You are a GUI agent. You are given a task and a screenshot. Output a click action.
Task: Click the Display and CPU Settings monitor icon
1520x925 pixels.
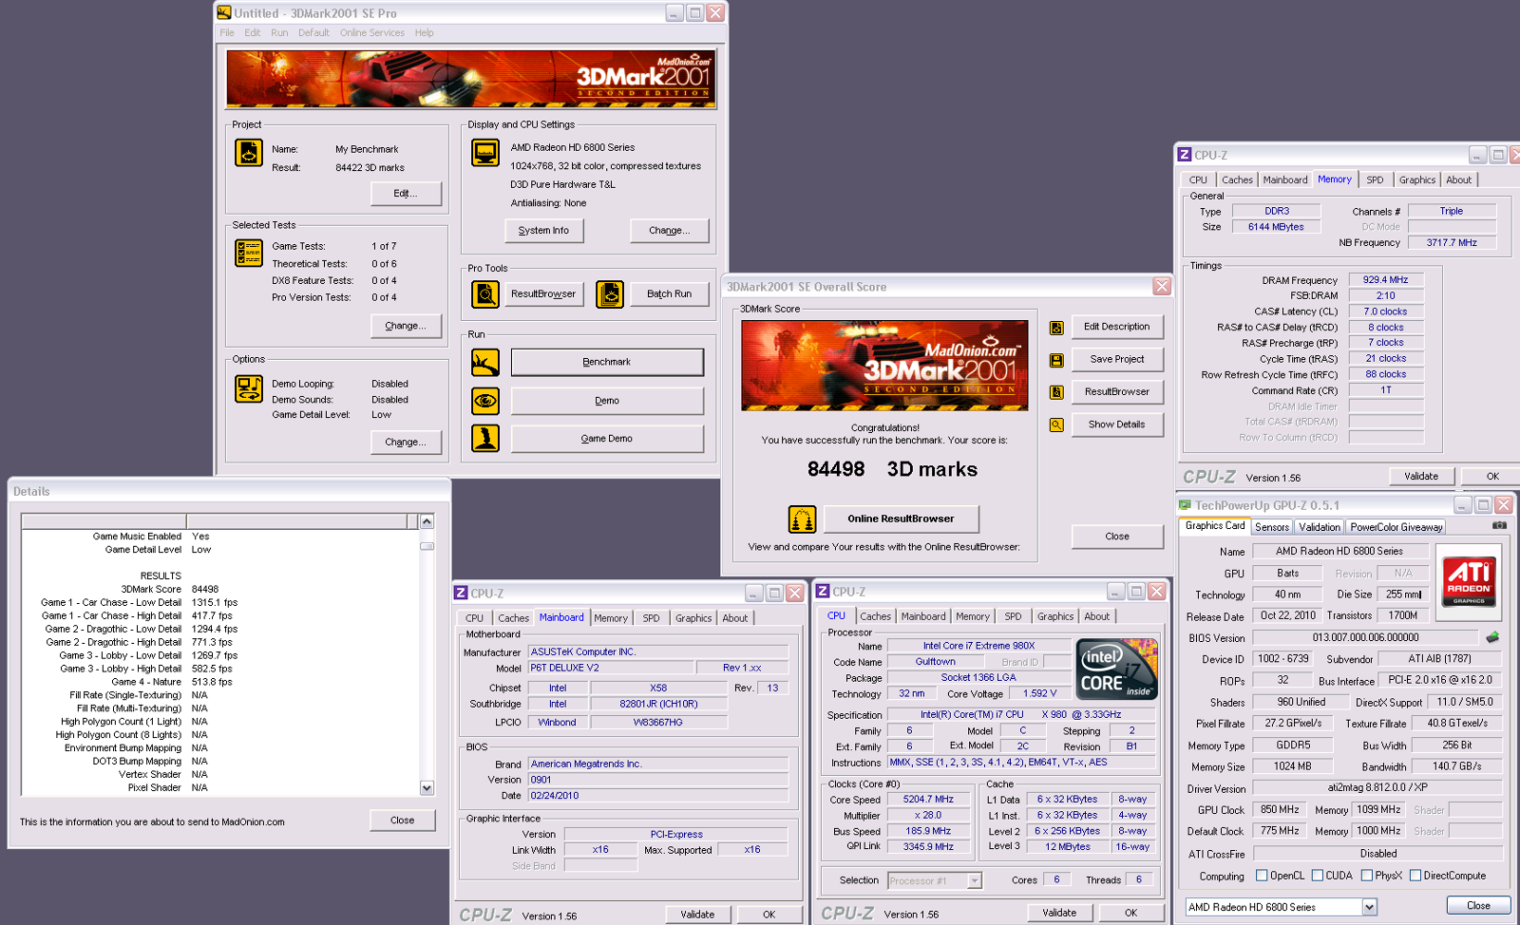point(485,153)
